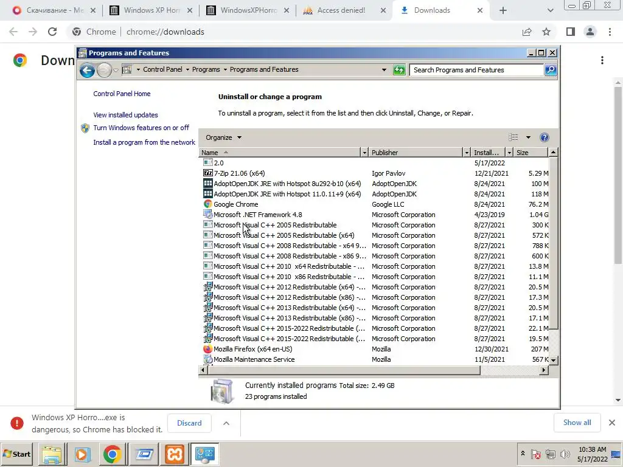Switch to the WindowsXPHorro tab
The image size is (623, 467).
click(248, 10)
